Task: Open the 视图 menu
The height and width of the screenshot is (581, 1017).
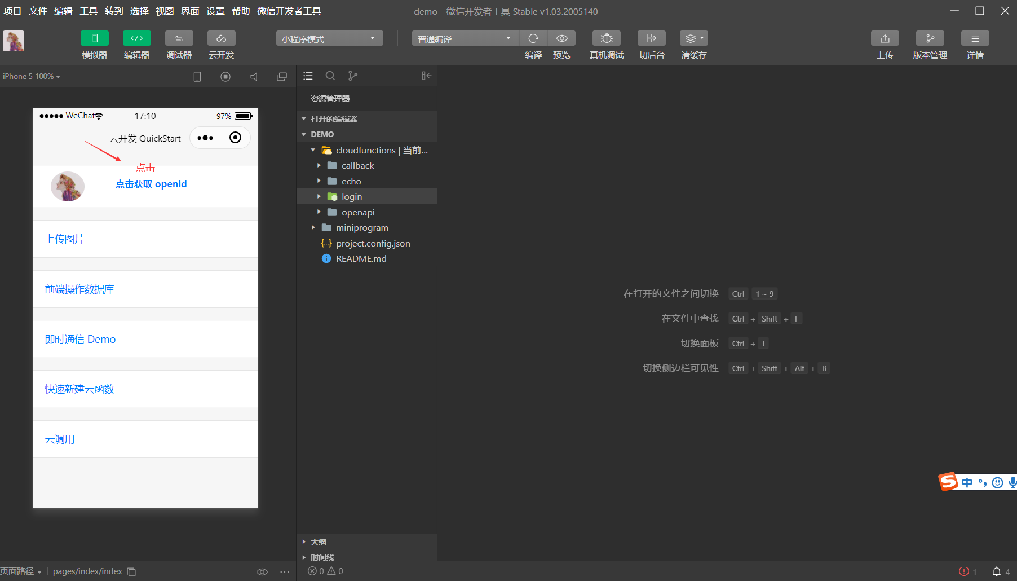Action: click(x=165, y=11)
